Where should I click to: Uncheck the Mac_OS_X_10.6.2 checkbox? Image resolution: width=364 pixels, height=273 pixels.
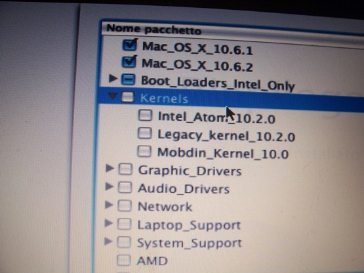[129, 61]
